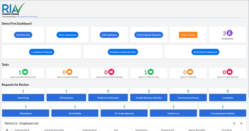Click green Open Firm Tasks (Current) ticket icon
Viewport: 249px width, 131px height.
coord(151,72)
